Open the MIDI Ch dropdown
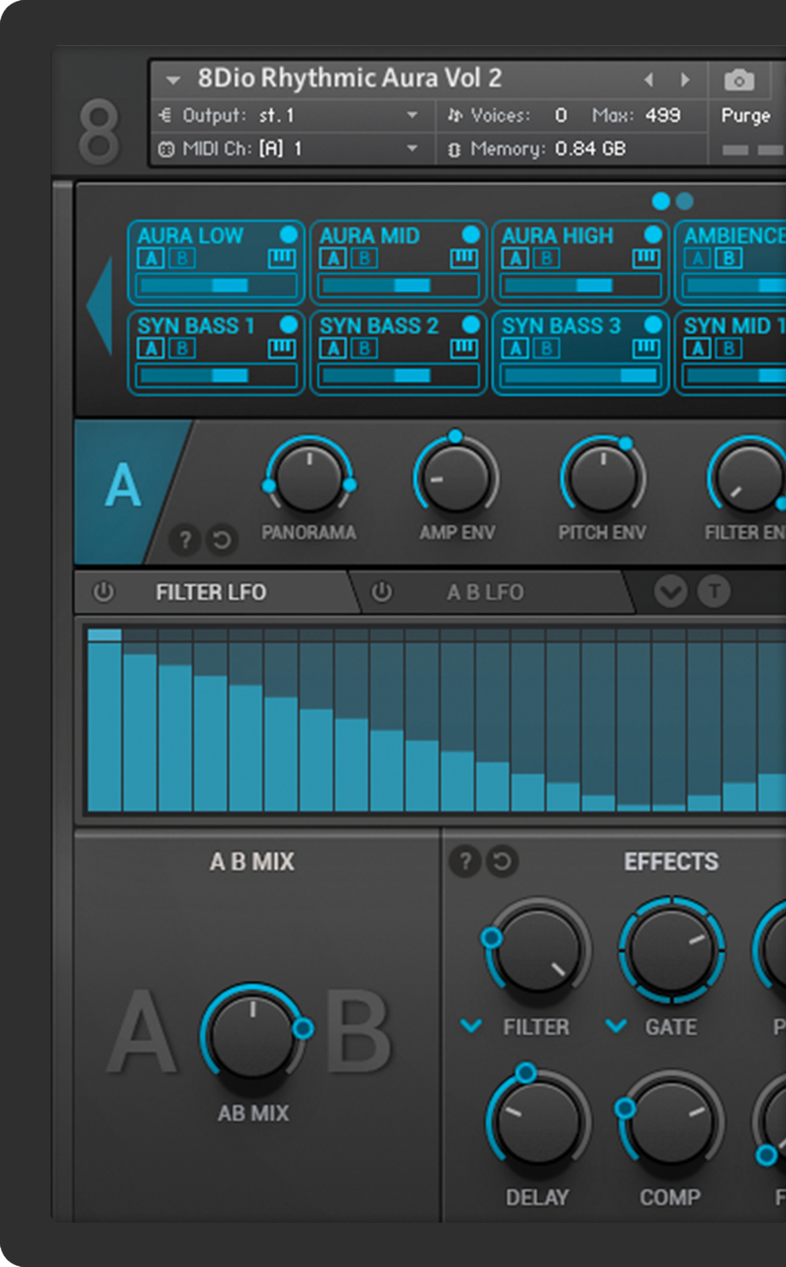 [412, 148]
